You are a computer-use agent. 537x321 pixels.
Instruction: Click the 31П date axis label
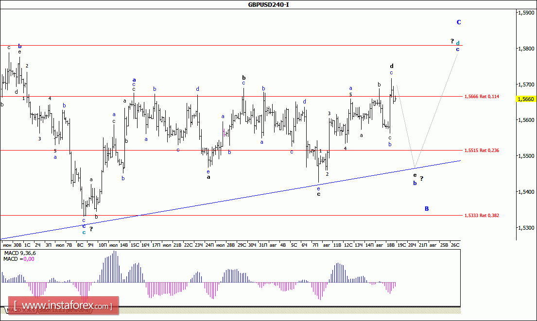[263, 245]
